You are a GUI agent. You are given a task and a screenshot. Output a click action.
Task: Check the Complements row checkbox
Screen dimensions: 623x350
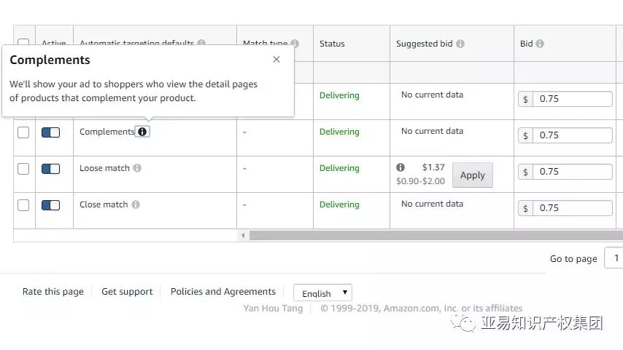tap(23, 132)
